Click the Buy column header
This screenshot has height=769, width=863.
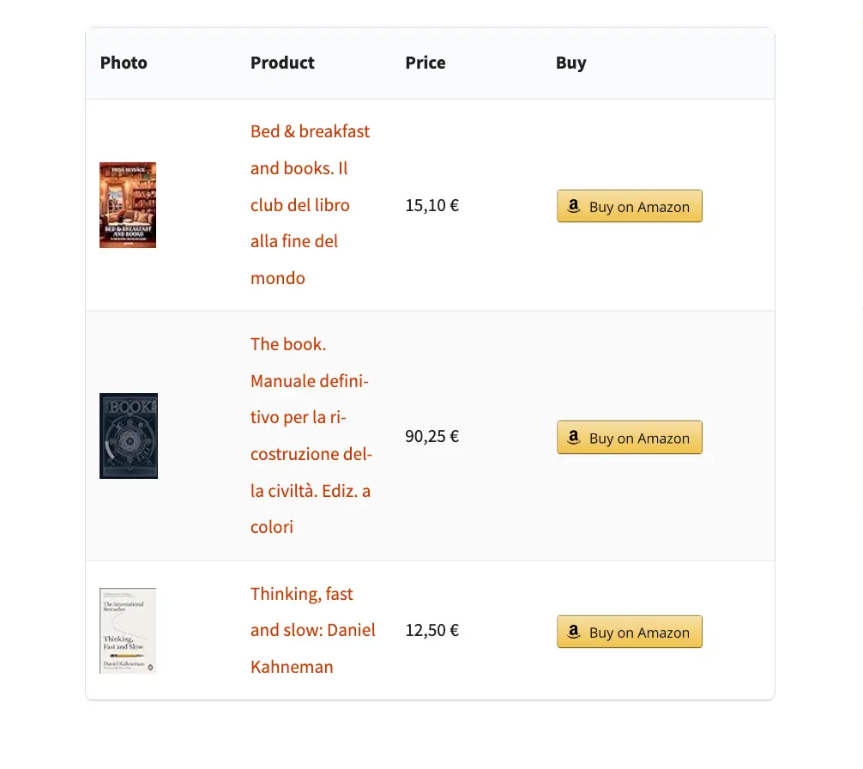tap(570, 63)
